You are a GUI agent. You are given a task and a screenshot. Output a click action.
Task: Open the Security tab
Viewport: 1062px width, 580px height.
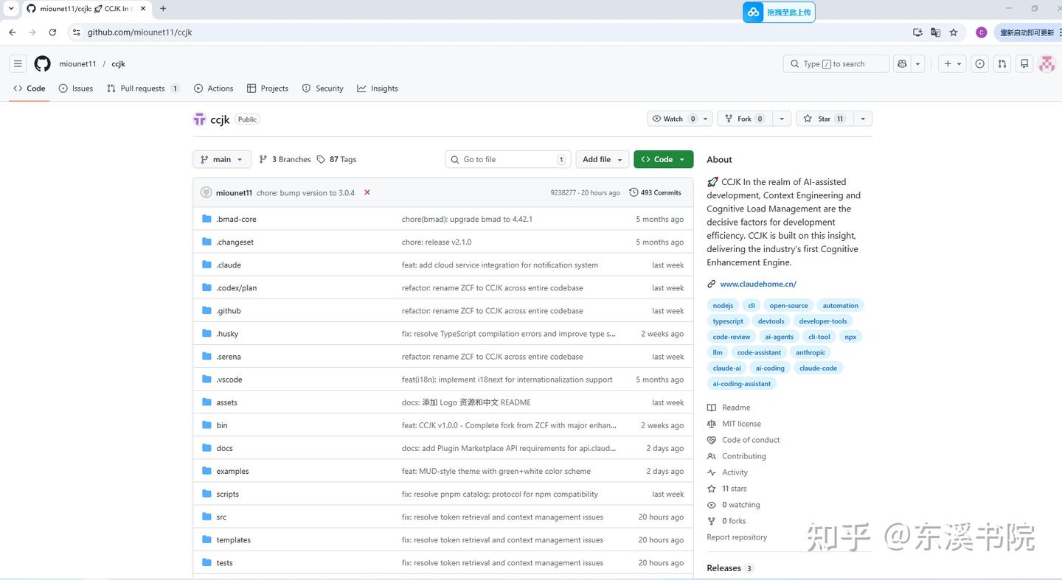tap(323, 88)
